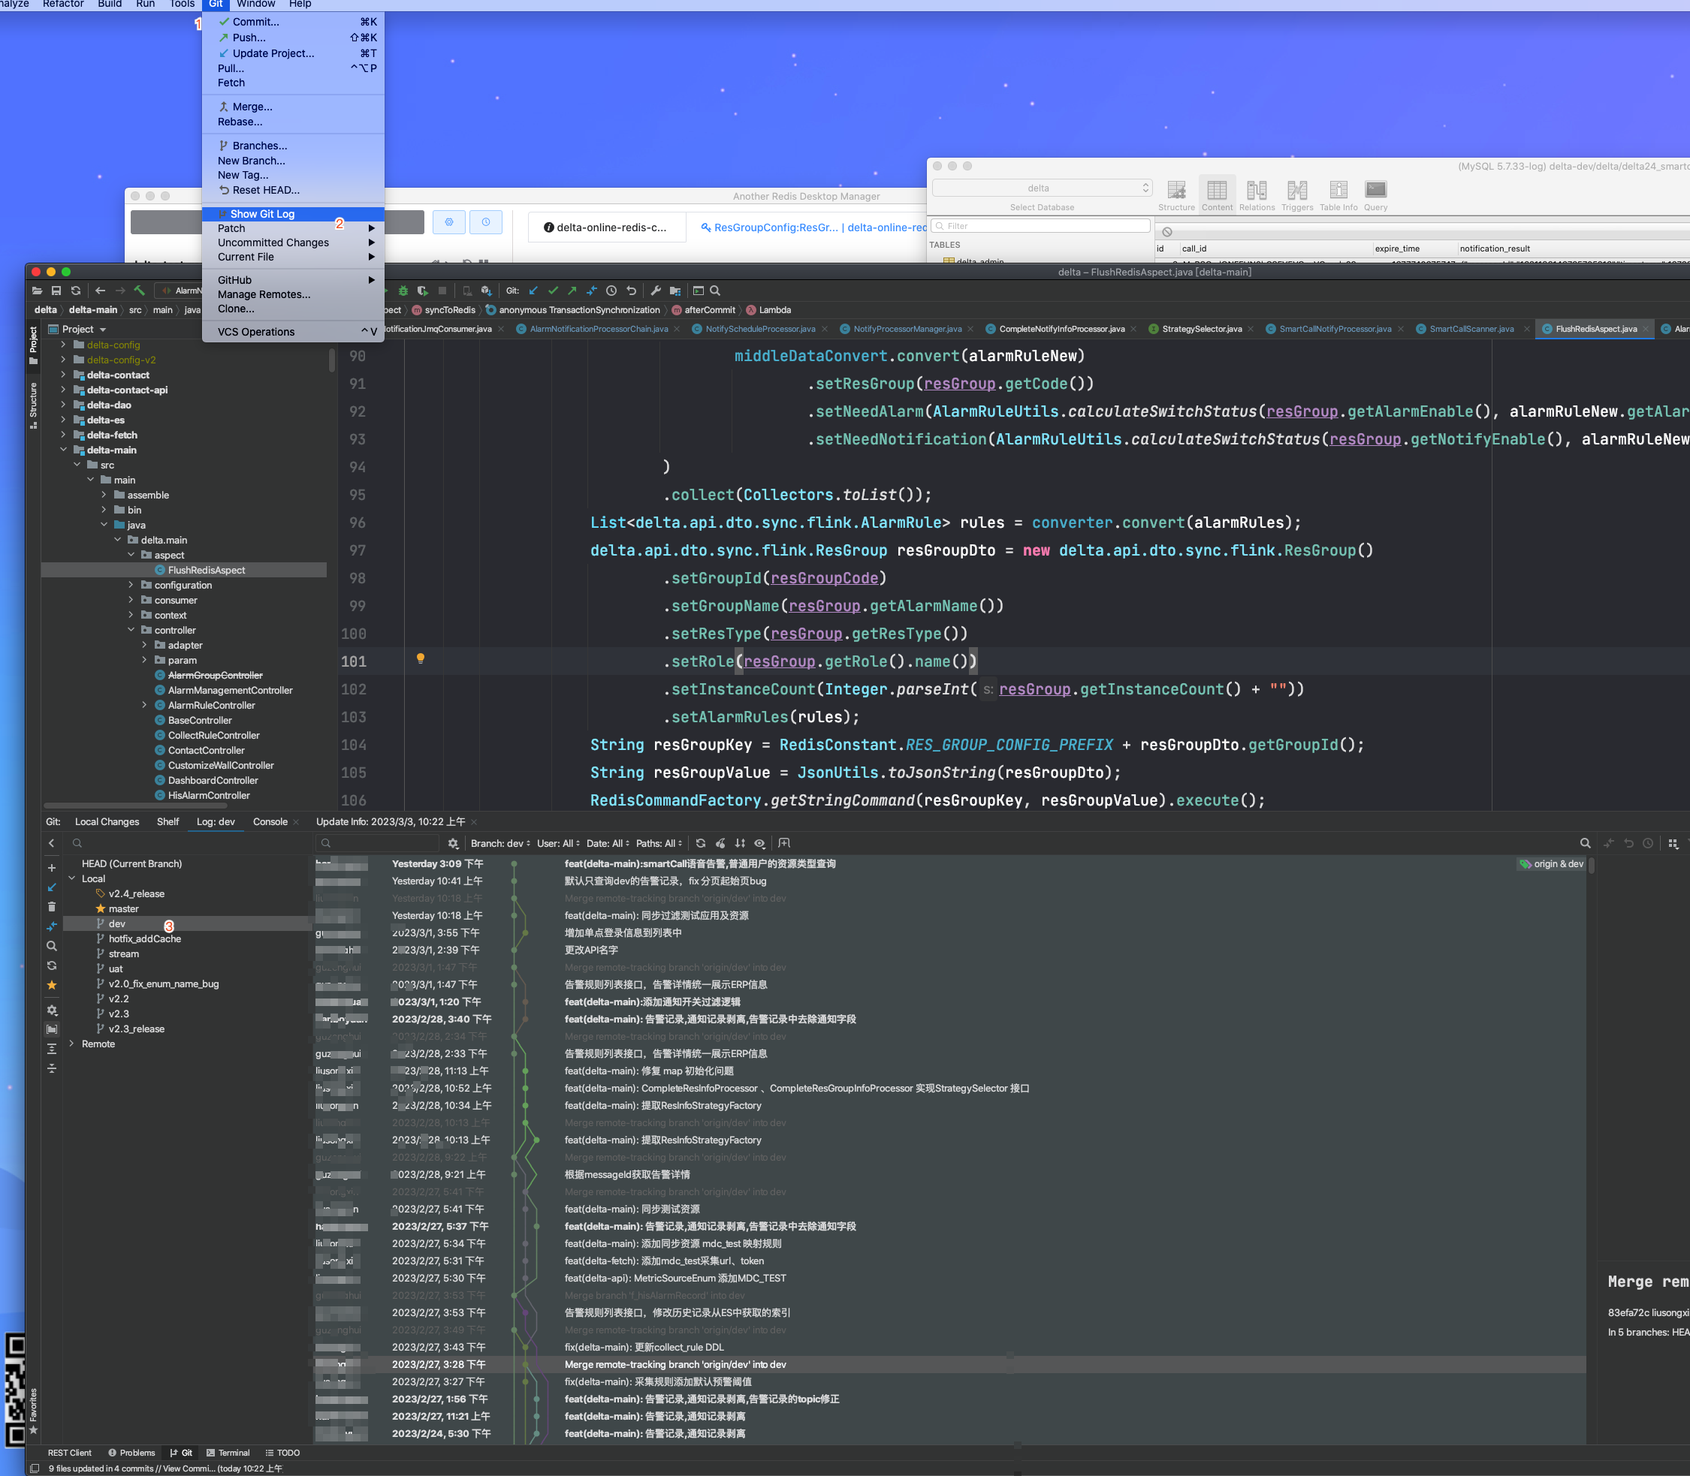Viewport: 1690px width, 1476px height.
Task: Open Select Database combo in MySQL window
Action: coord(1042,188)
